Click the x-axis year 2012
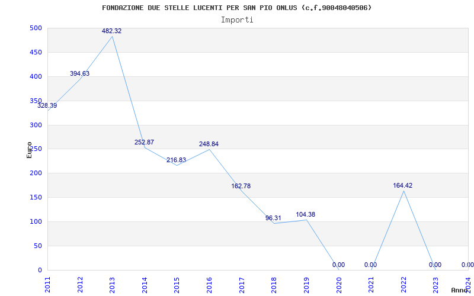474x296 pixels. tap(80, 284)
